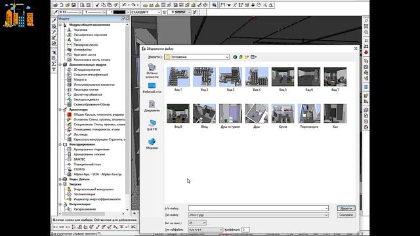Screen dimensions: 420x236
Task: Pin the 'Модули' panel
Action: click(123, 18)
